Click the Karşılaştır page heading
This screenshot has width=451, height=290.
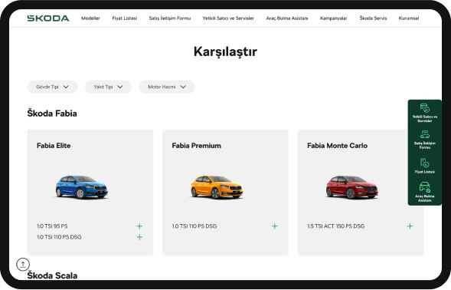pyautogui.click(x=225, y=52)
